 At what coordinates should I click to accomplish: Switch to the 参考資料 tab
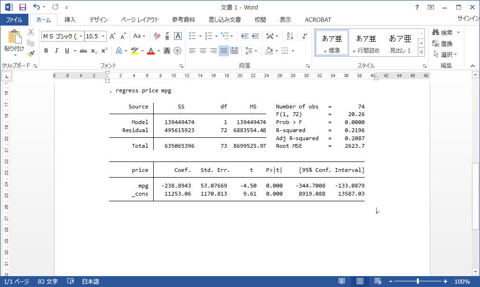184,19
